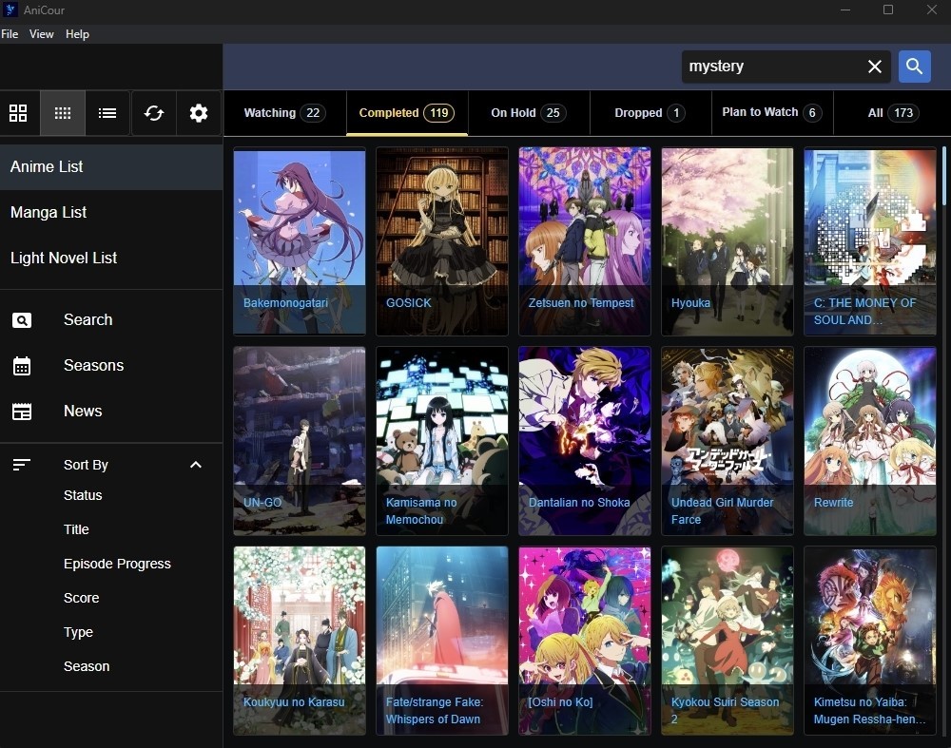This screenshot has width=951, height=748.
Task: Open C: The Money of Soul cover
Action: click(x=870, y=241)
